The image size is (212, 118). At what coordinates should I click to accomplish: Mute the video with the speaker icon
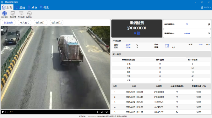pos(102,112)
